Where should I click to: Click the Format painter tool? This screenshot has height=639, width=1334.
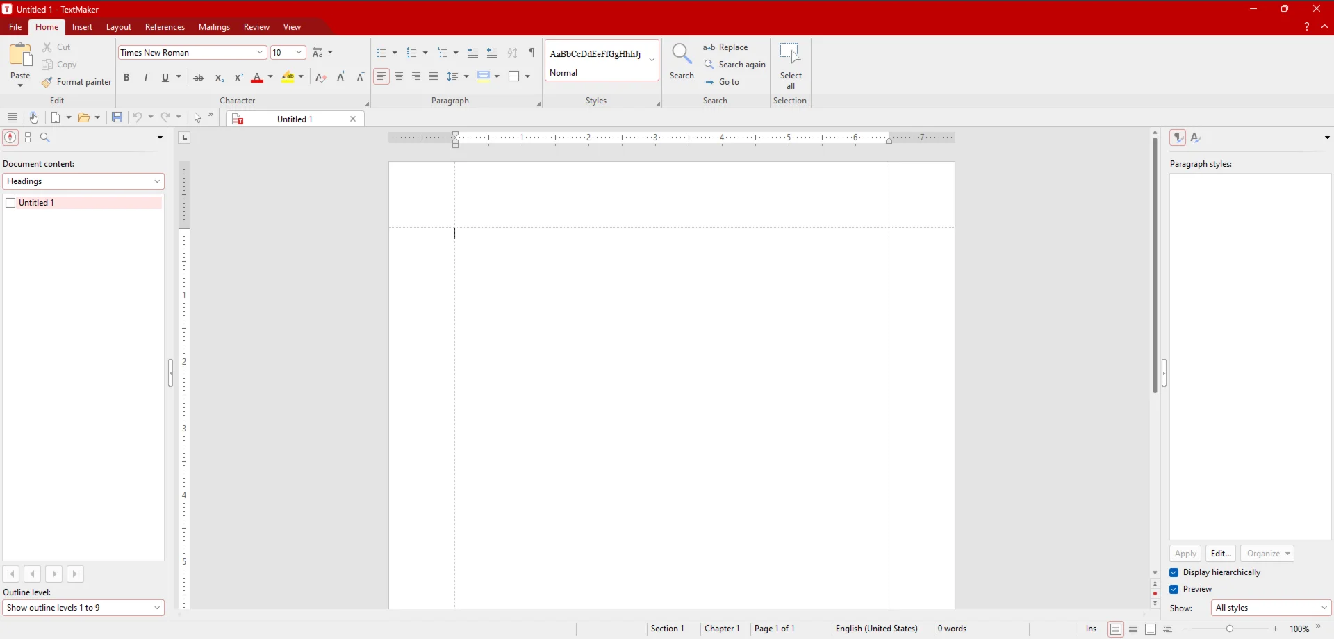(76, 82)
